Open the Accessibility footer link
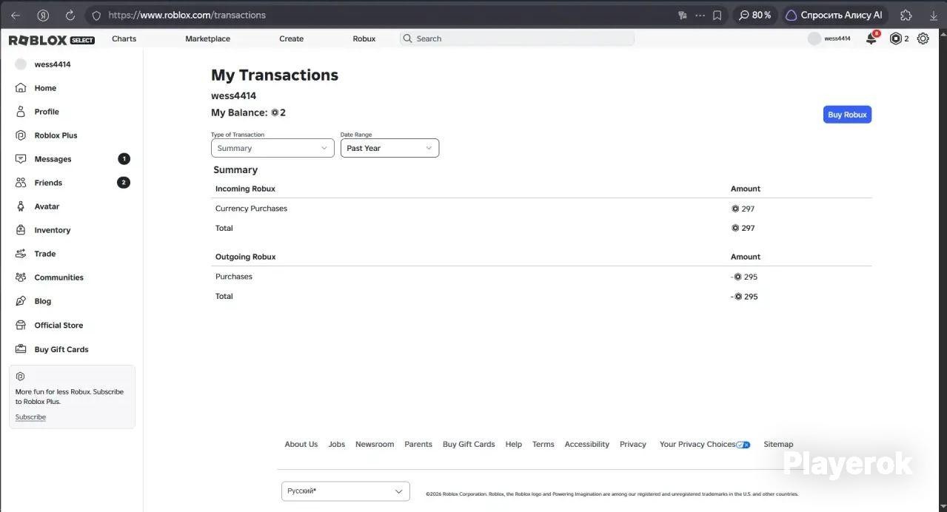Image resolution: width=947 pixels, height=512 pixels. (587, 445)
